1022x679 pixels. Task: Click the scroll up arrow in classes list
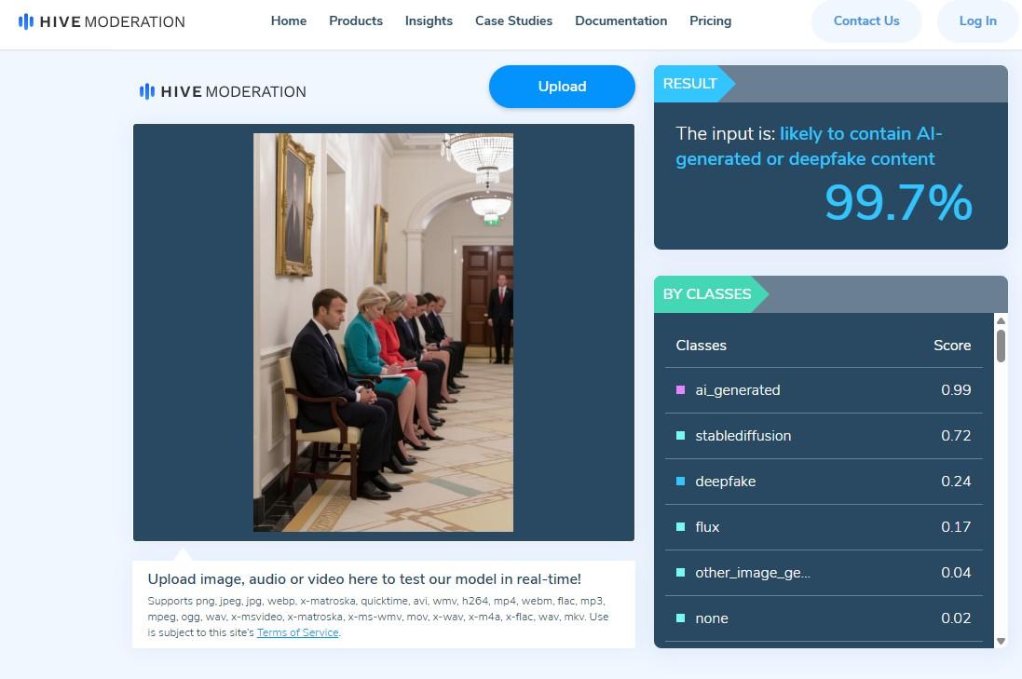1001,320
